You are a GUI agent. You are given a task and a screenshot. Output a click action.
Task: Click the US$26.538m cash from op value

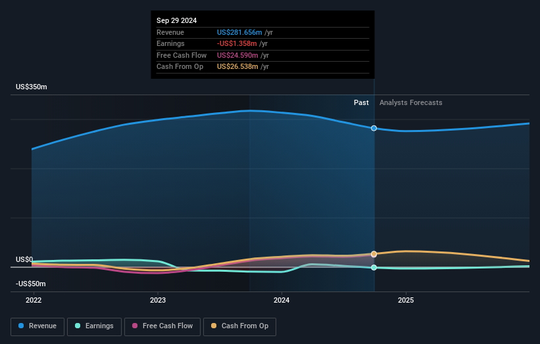pyautogui.click(x=237, y=67)
